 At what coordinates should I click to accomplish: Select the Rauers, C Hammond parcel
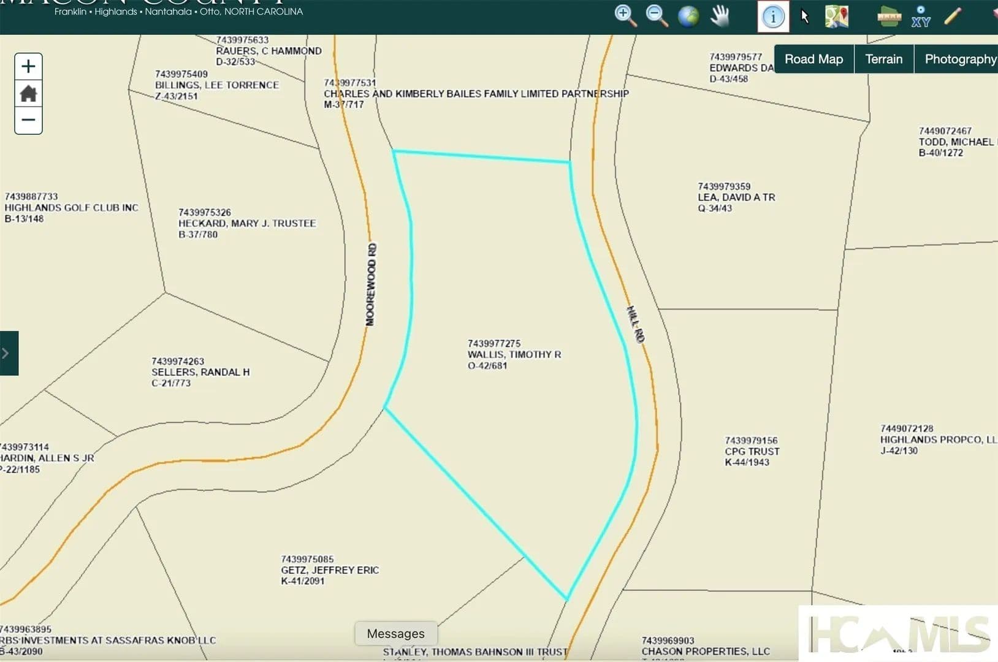click(268, 51)
